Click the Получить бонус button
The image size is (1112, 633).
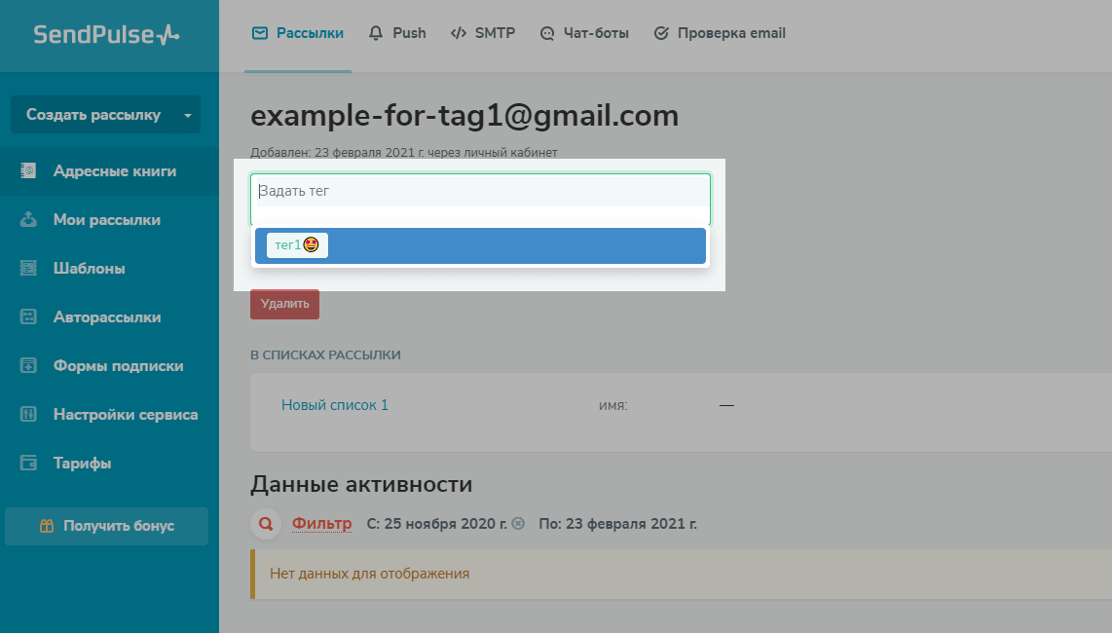(x=107, y=526)
